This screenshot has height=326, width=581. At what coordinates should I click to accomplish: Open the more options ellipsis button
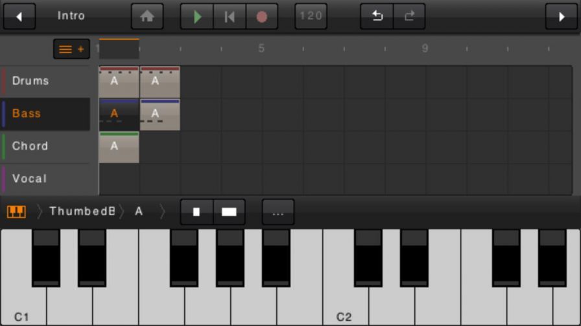[278, 212]
